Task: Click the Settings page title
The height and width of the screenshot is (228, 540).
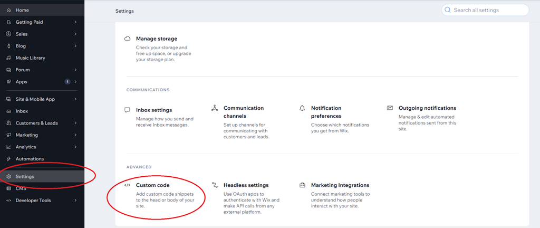Action: (124, 11)
